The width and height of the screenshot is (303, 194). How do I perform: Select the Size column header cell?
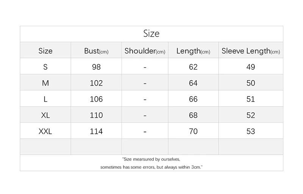pyautogui.click(x=45, y=51)
